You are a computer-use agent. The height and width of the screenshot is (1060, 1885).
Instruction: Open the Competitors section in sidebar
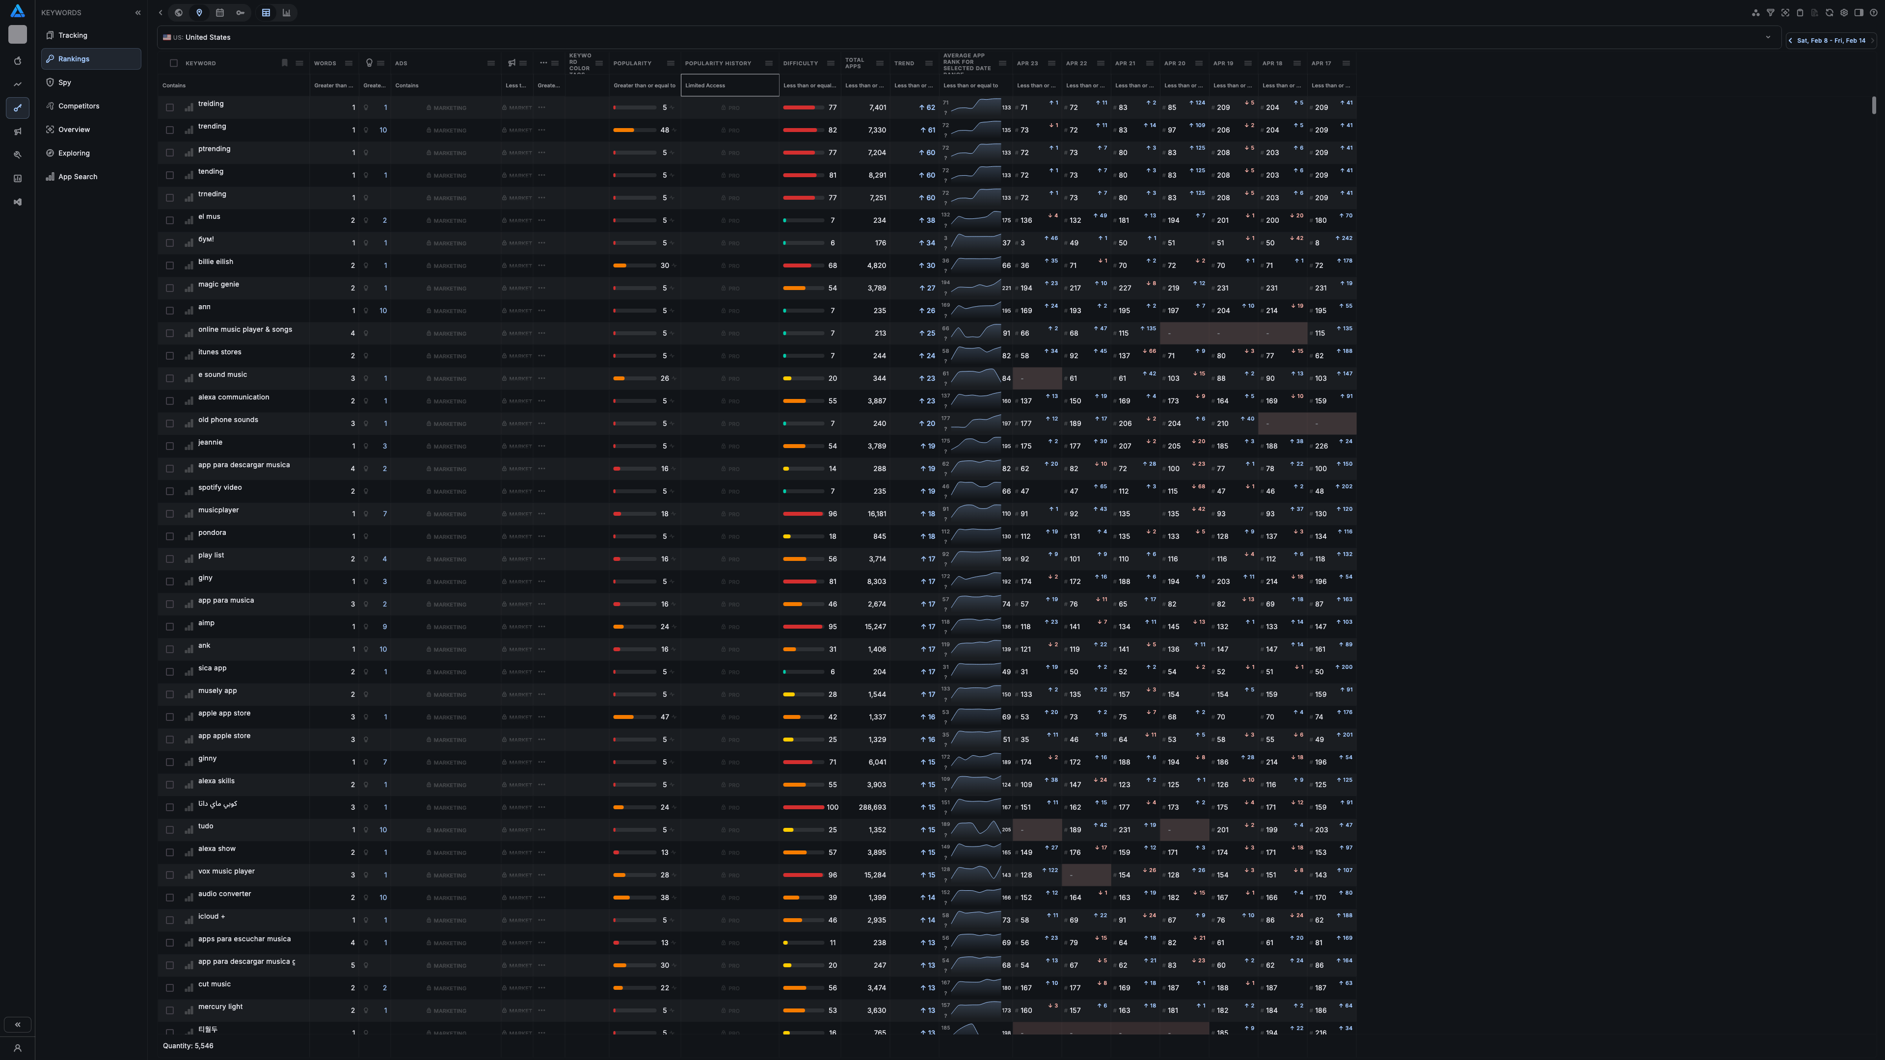tap(79, 106)
